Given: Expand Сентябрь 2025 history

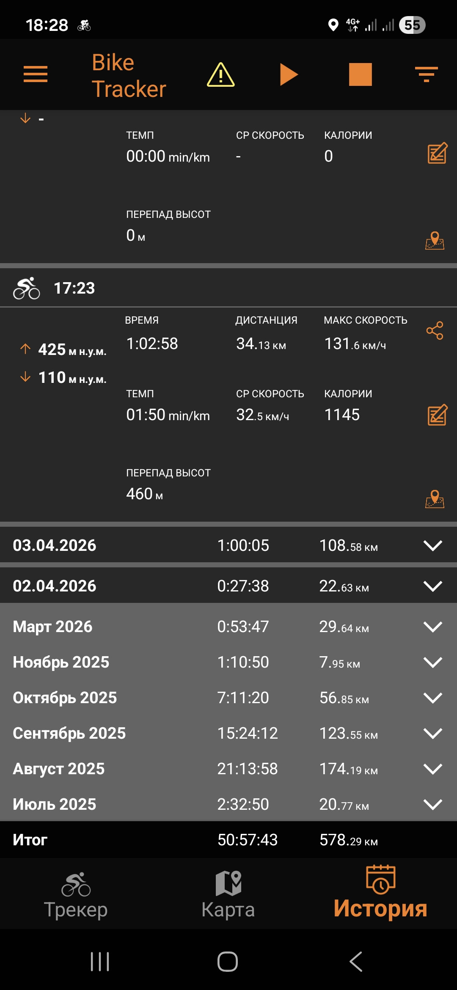Looking at the screenshot, I should (433, 733).
